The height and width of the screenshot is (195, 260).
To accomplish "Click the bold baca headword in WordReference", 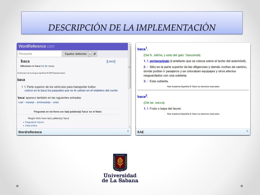I will click(x=25, y=61).
